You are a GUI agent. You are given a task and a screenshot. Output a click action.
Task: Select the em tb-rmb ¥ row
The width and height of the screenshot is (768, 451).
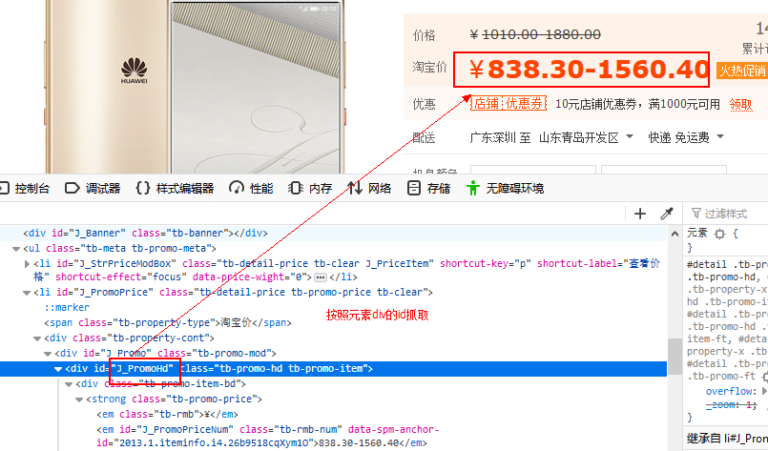[167, 414]
